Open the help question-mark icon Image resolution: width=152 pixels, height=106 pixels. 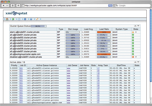pos(31,19)
